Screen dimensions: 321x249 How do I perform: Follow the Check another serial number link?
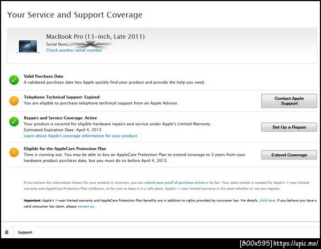(x=74, y=50)
